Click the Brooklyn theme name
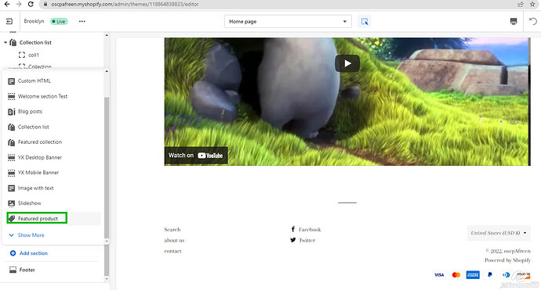The width and height of the screenshot is (541, 290). click(x=34, y=21)
